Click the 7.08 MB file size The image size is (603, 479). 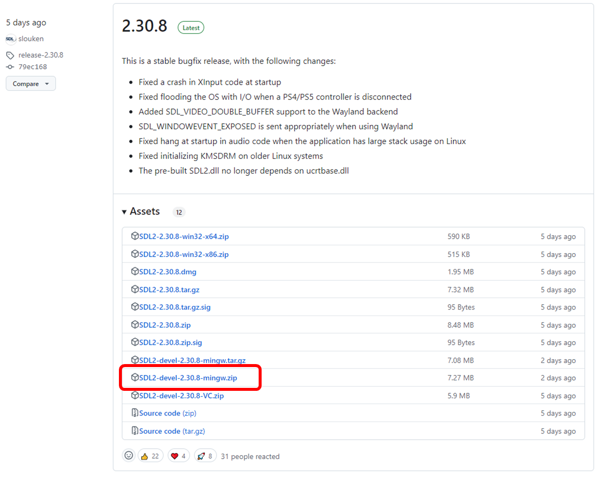[x=460, y=361]
